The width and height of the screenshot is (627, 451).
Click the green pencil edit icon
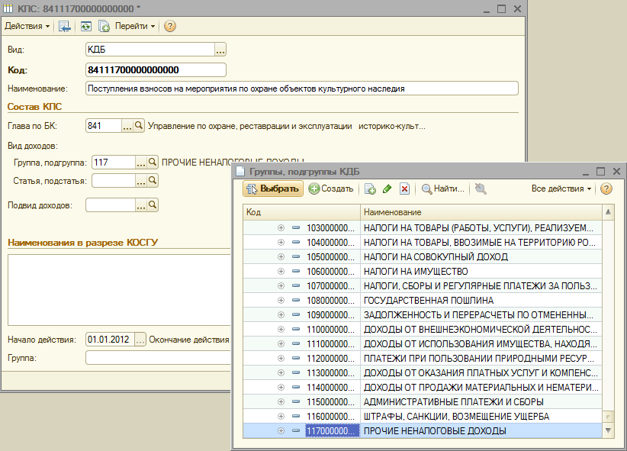tap(387, 188)
